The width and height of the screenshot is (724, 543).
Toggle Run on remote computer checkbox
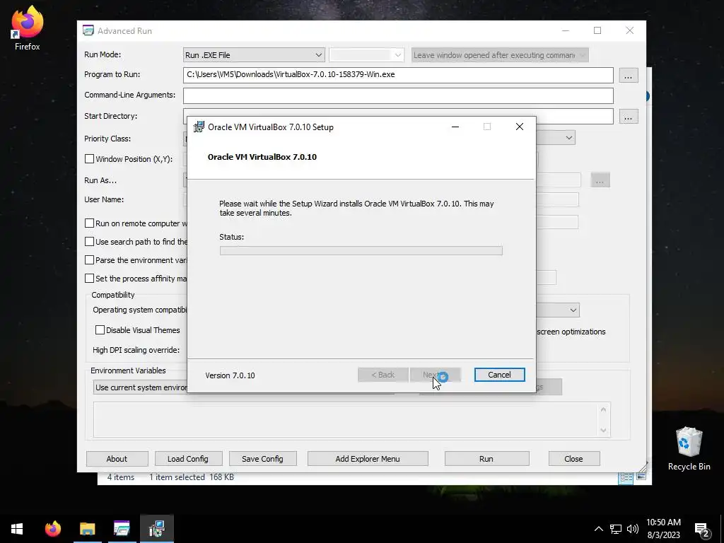90,223
